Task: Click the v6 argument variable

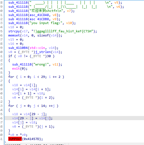Action: (x=118, y=7)
